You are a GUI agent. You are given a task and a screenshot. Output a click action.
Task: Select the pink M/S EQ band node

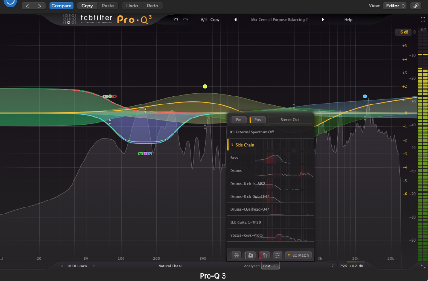tap(145, 154)
